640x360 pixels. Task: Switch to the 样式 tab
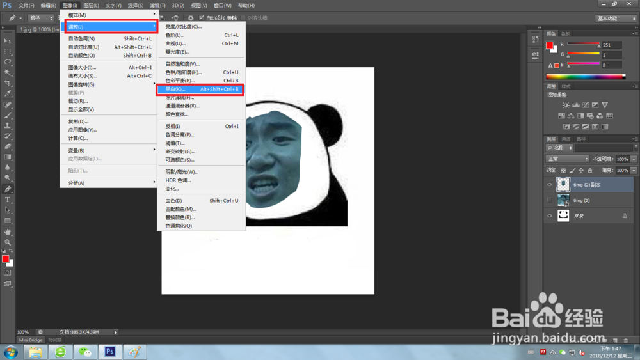coord(566,86)
